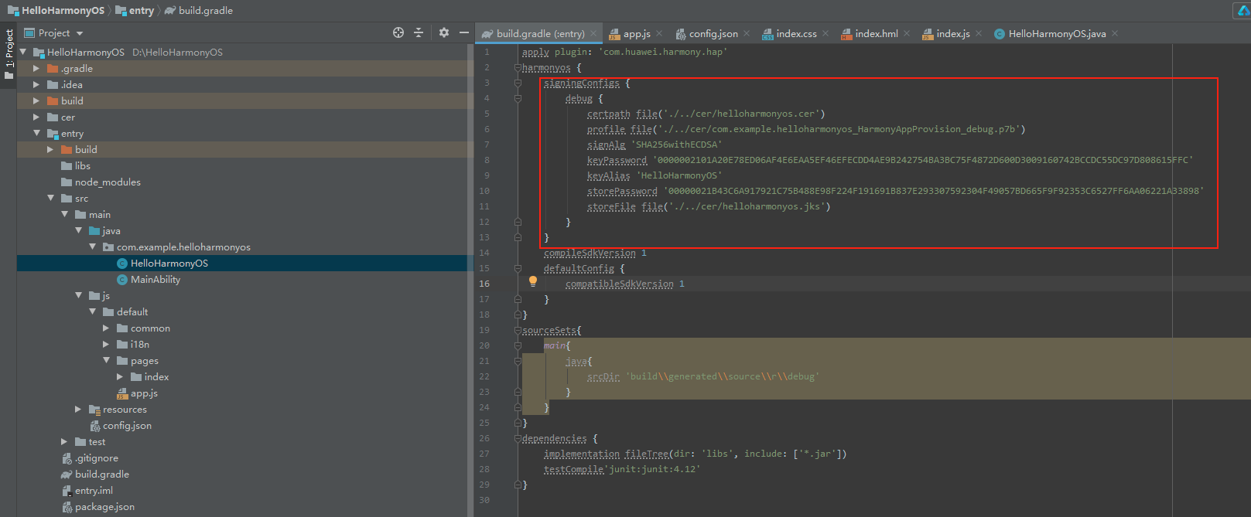Expand the .gradle folder
This screenshot has width=1251, height=517.
point(36,68)
